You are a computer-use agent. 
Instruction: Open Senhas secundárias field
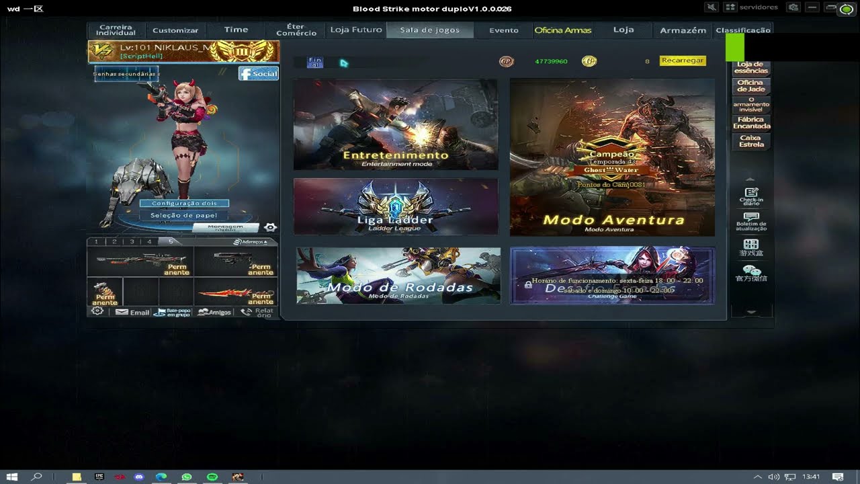coord(126,74)
